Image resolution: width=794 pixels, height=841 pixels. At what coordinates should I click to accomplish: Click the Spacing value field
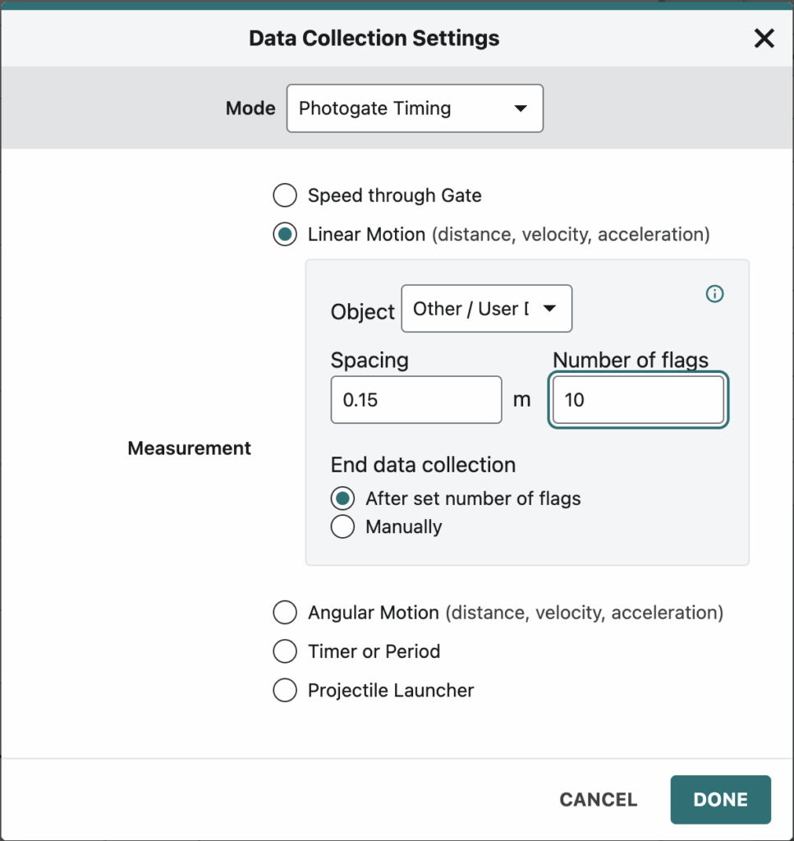click(x=415, y=400)
